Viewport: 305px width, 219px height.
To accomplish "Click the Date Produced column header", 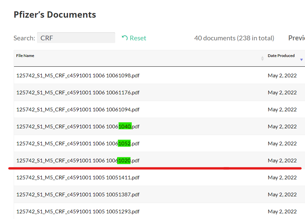I will click(281, 56).
